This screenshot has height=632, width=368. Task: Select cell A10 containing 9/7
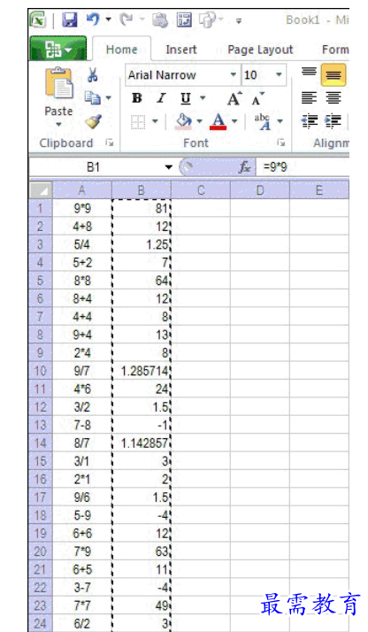[x=82, y=370]
